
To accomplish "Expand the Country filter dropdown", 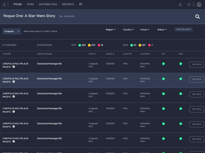I will (128, 30).
